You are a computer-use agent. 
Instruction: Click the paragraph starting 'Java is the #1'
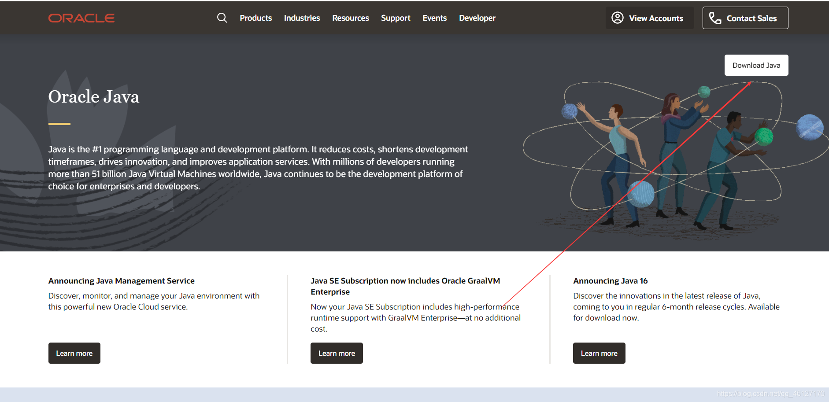click(x=258, y=168)
